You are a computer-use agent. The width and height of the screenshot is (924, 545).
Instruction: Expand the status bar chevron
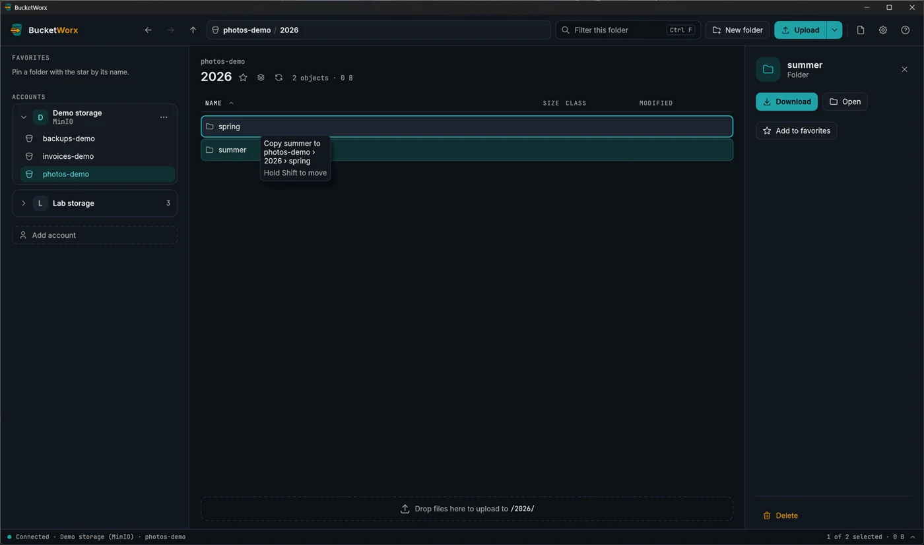pos(913,537)
